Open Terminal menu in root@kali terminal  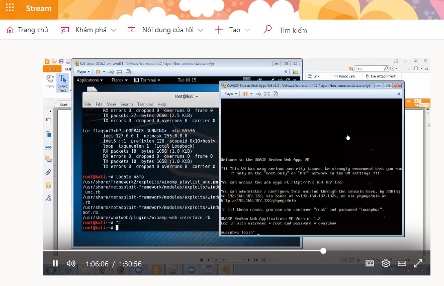pos(145,104)
